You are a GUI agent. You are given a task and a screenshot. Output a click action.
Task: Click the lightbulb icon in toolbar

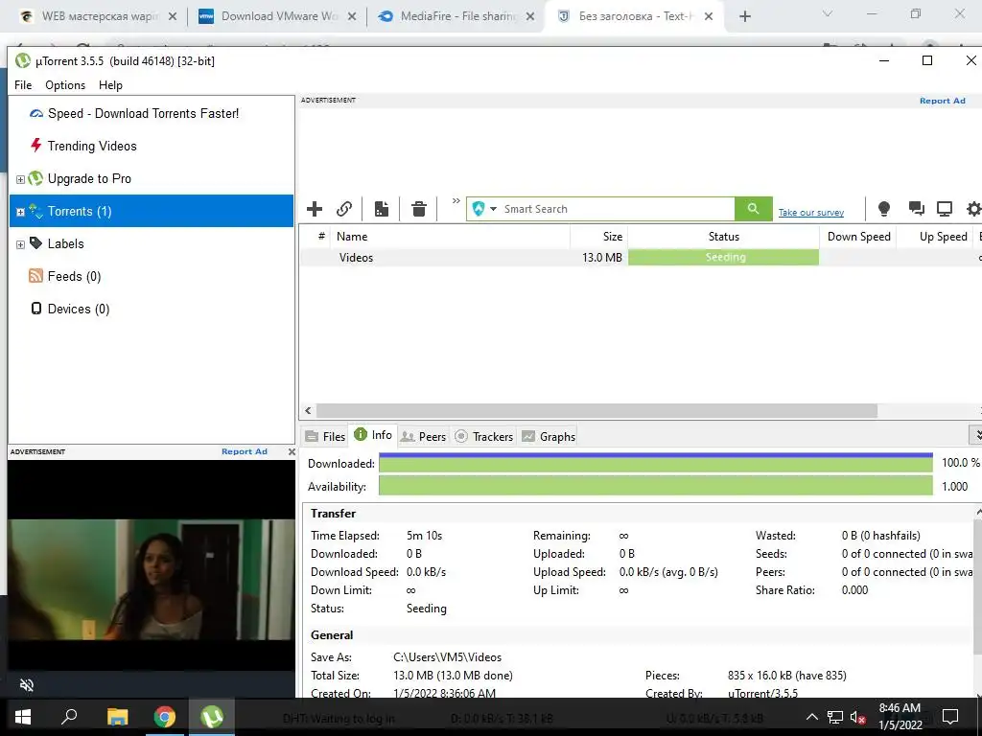(x=883, y=208)
